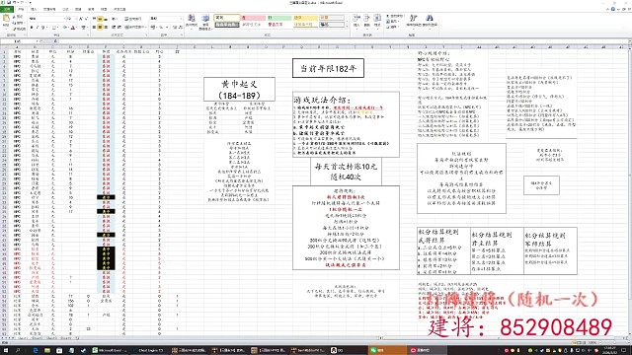Increase the number of decimal places
Image resolution: width=632 pixels, height=355 pixels.
point(175,27)
